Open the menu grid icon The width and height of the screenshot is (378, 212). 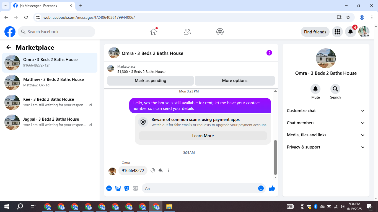pyautogui.click(x=337, y=32)
